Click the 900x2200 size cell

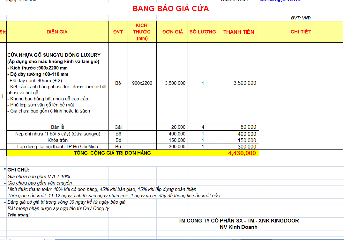pos(142,83)
